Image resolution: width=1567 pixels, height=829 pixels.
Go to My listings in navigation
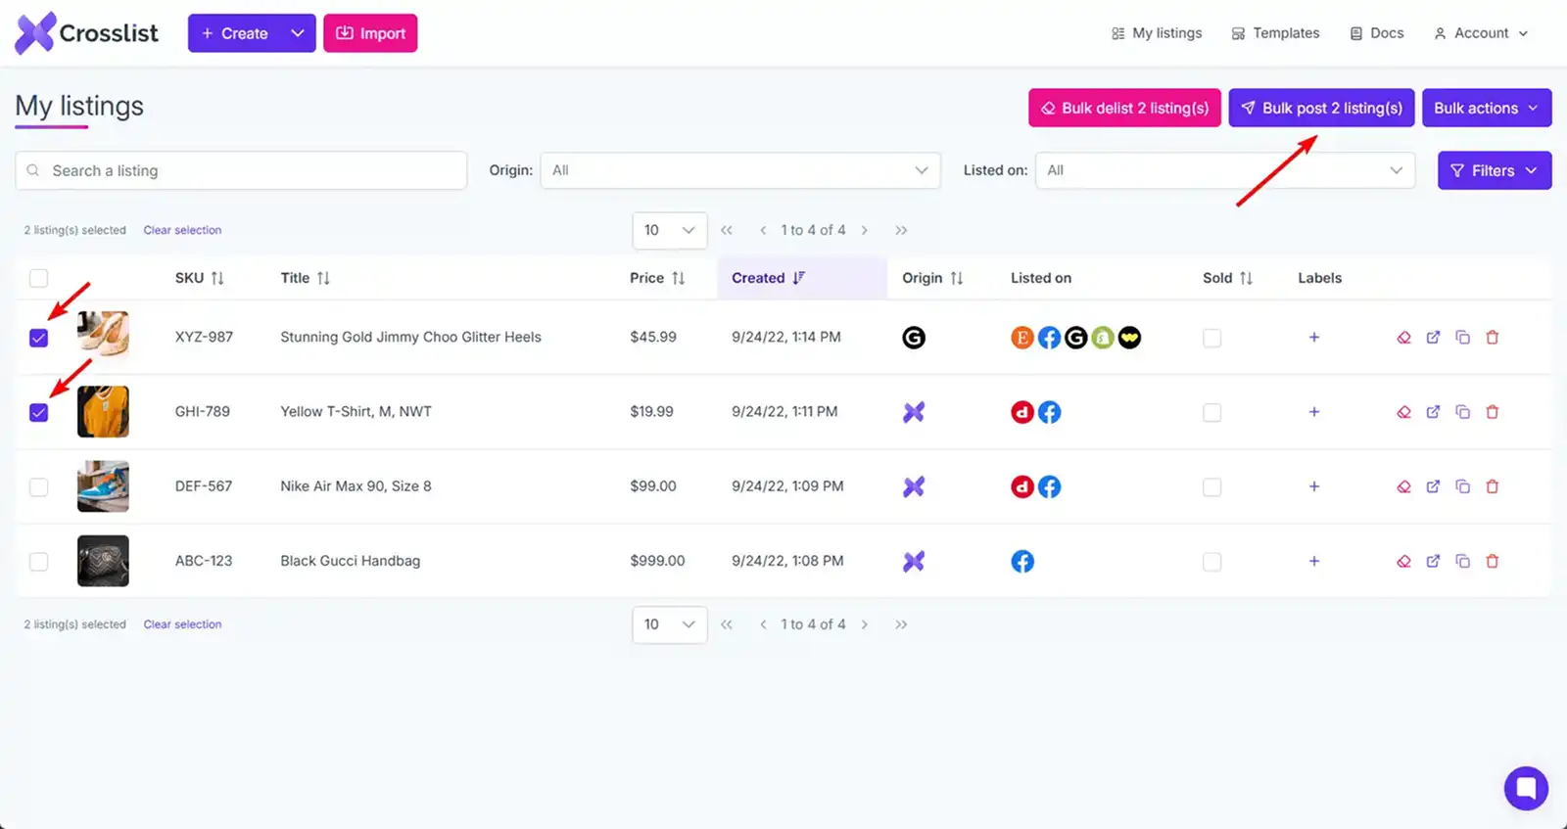click(x=1157, y=33)
